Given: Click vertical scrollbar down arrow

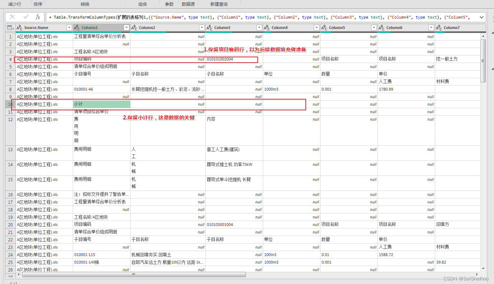Looking at the screenshot, I should point(483,268).
